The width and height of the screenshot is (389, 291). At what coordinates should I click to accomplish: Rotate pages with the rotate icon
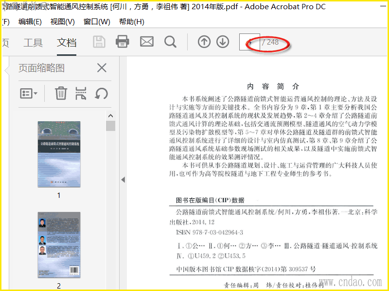(102, 94)
